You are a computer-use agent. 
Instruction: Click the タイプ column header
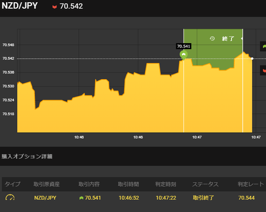[12, 184]
